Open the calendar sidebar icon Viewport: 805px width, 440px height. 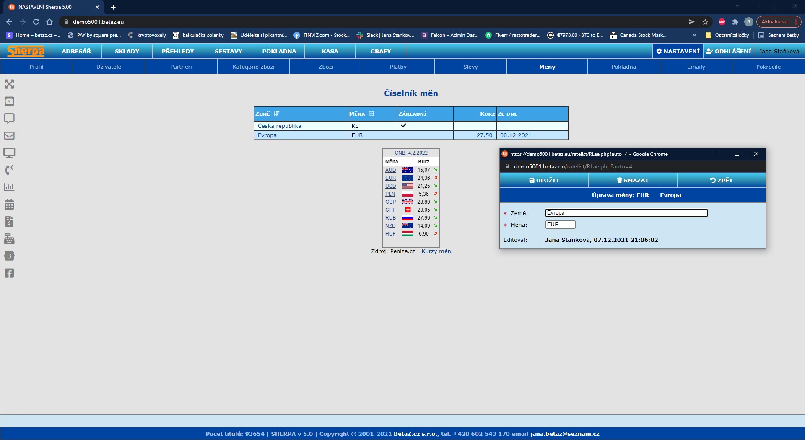pos(9,204)
